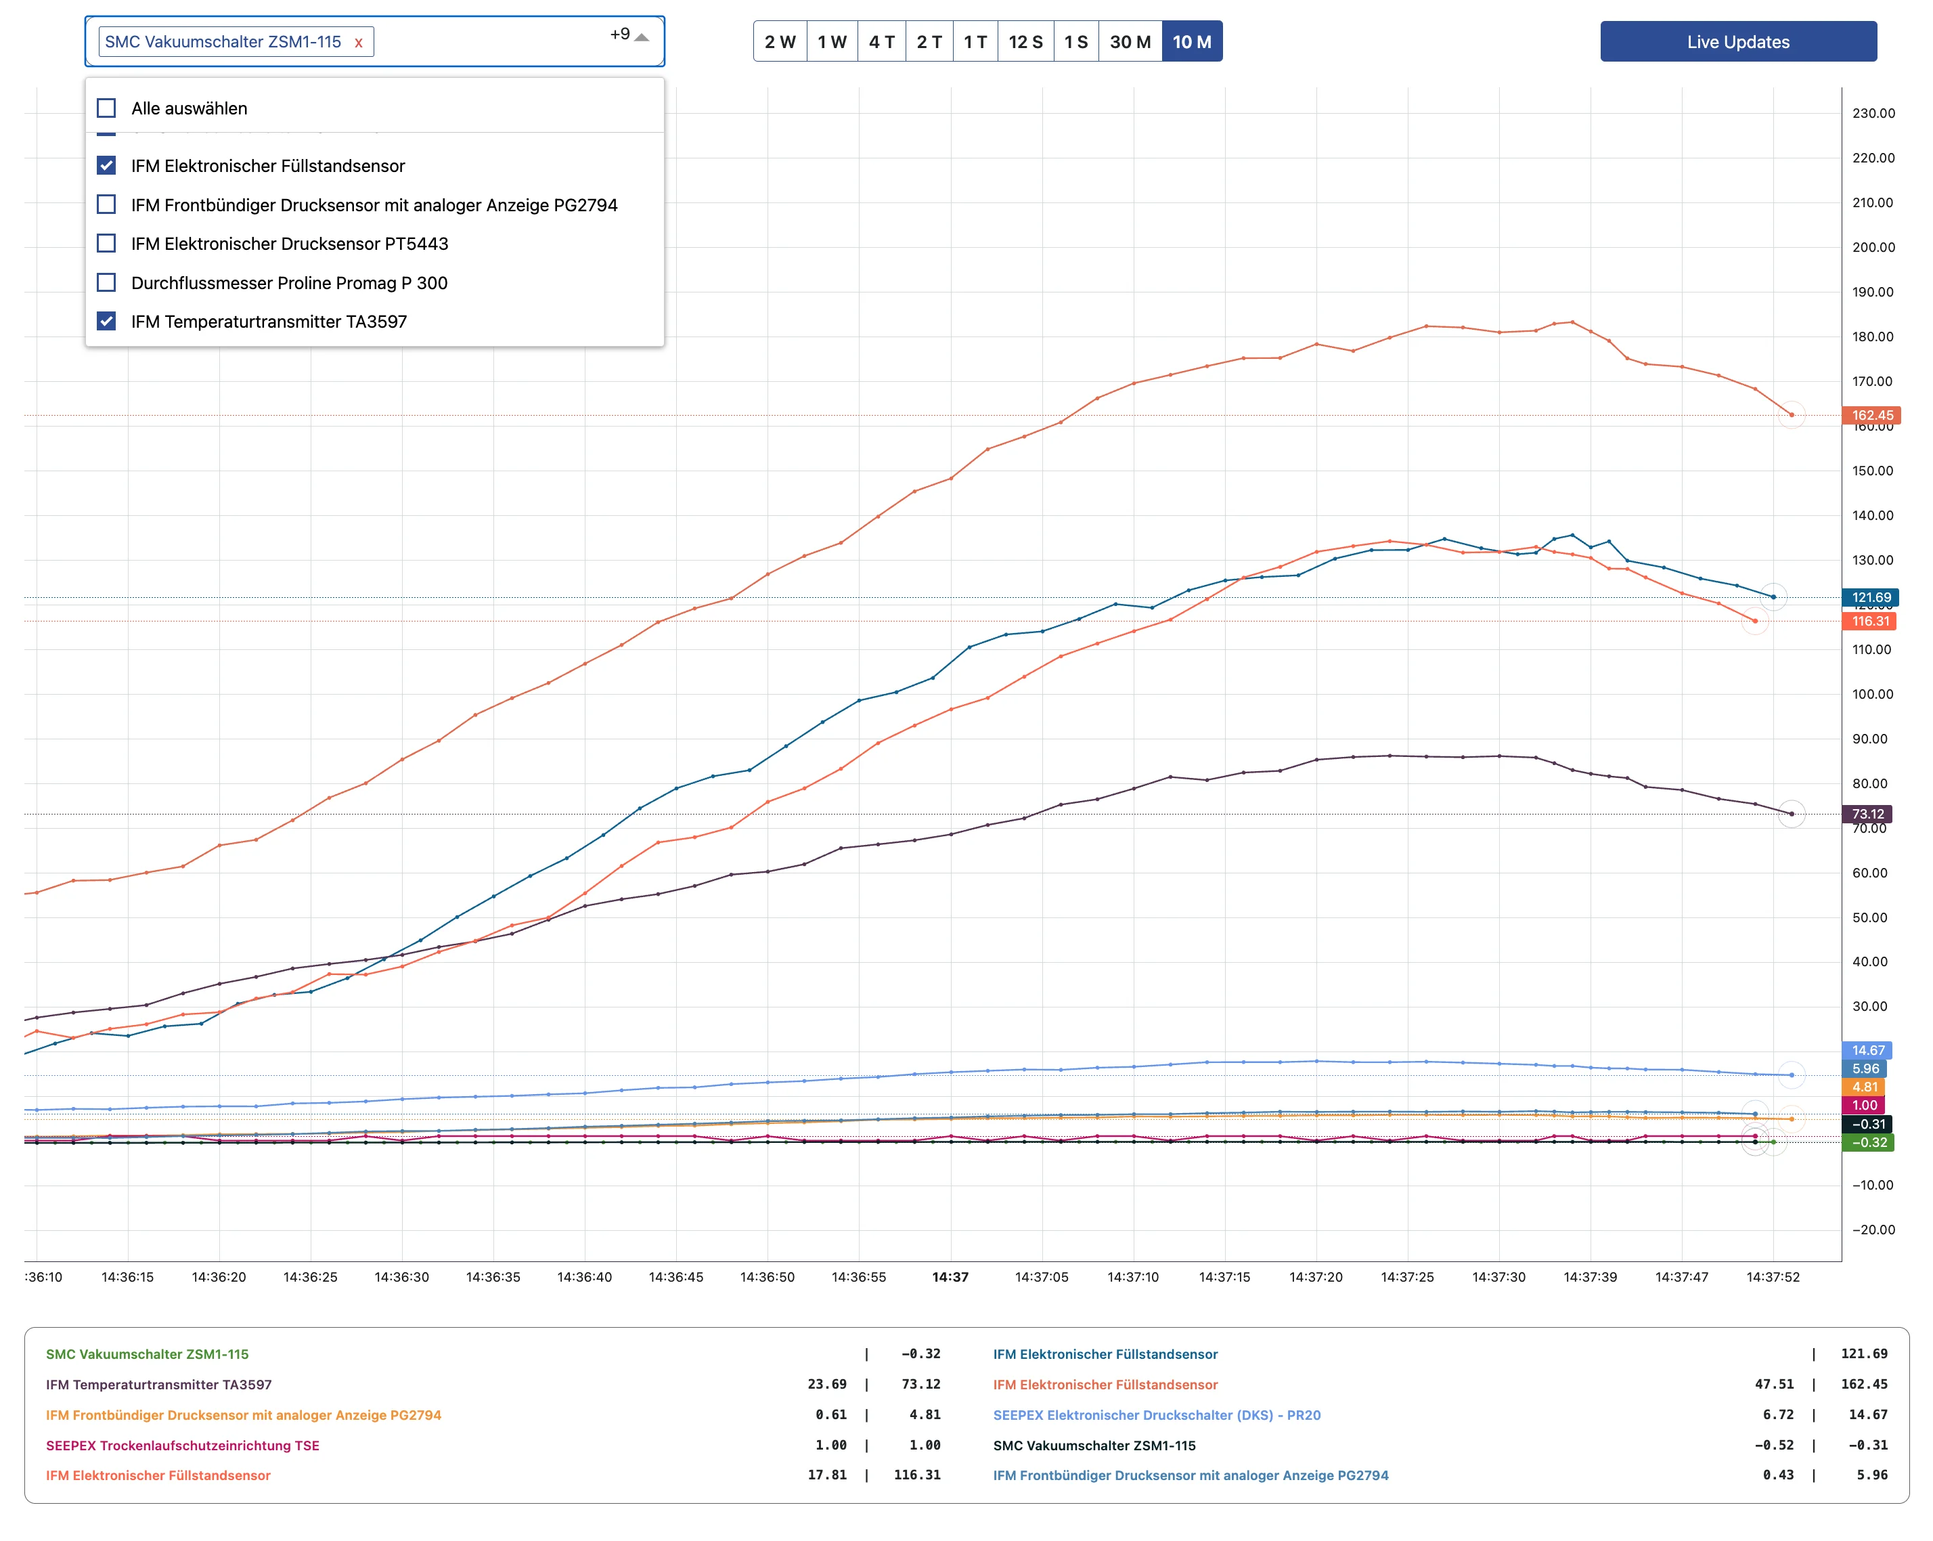Remove the SMC Vakuumschalter ZSM1-115 chip

[359, 42]
